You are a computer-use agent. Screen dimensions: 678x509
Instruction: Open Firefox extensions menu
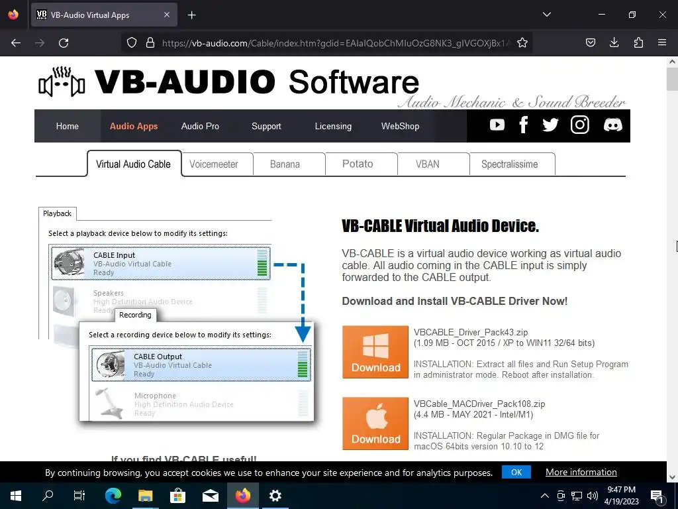tap(638, 43)
